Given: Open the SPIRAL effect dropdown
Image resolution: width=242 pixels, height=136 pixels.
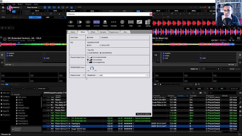Looking at the screenshot, I should point(195,11).
